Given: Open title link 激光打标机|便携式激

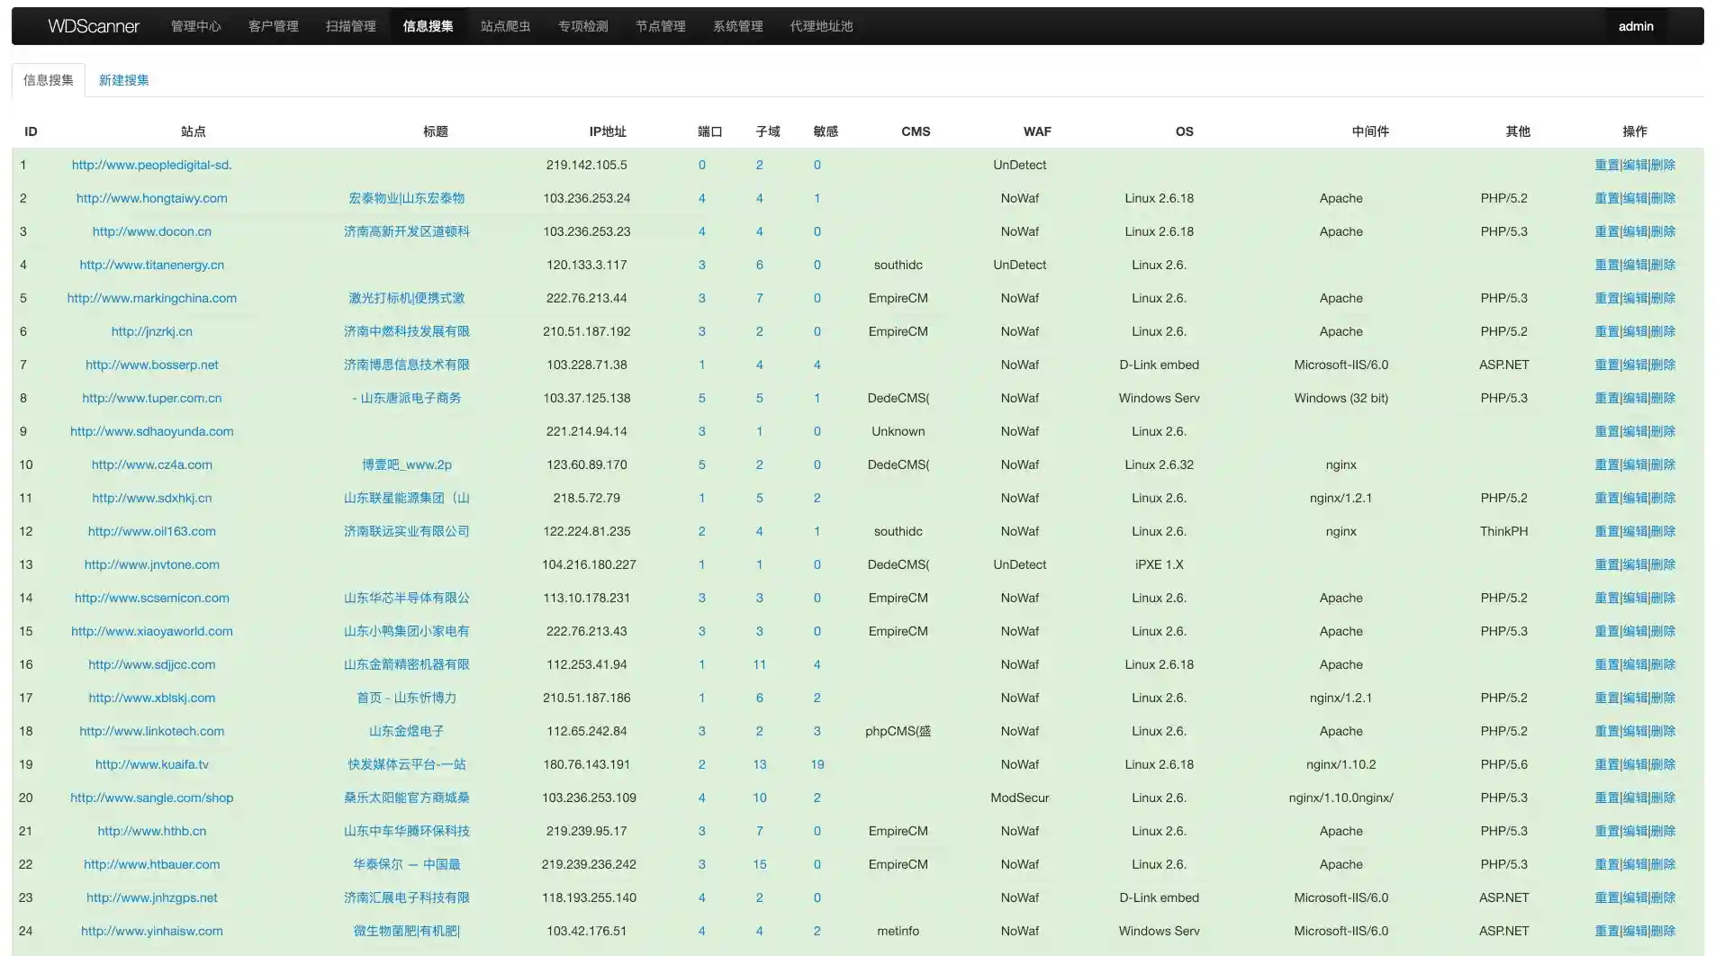Looking at the screenshot, I should (406, 298).
